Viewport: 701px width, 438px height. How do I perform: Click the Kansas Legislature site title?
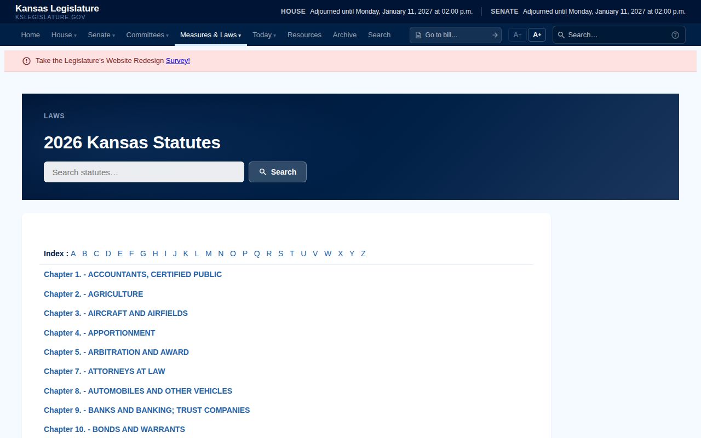coord(57,9)
